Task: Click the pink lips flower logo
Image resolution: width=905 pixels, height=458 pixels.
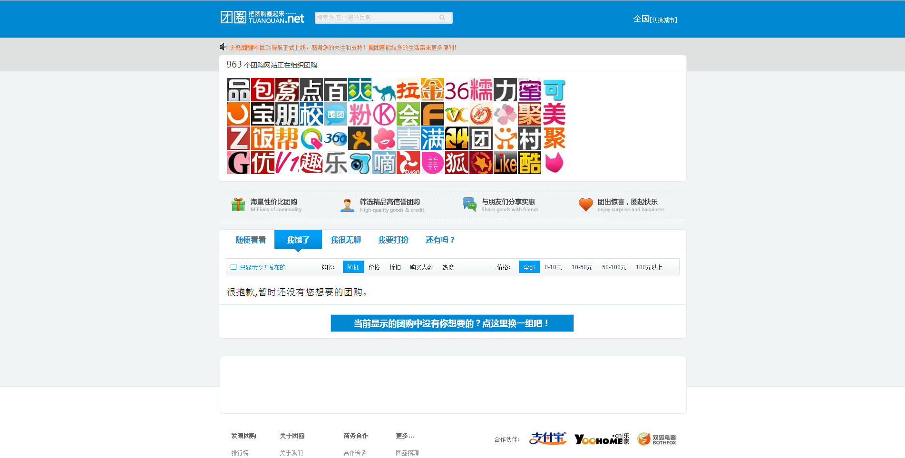Action: (384, 138)
